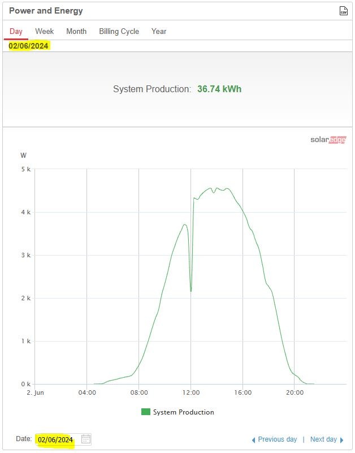The height and width of the screenshot is (453, 355).
Task: Click the Previous day left arrow
Action: point(254,440)
